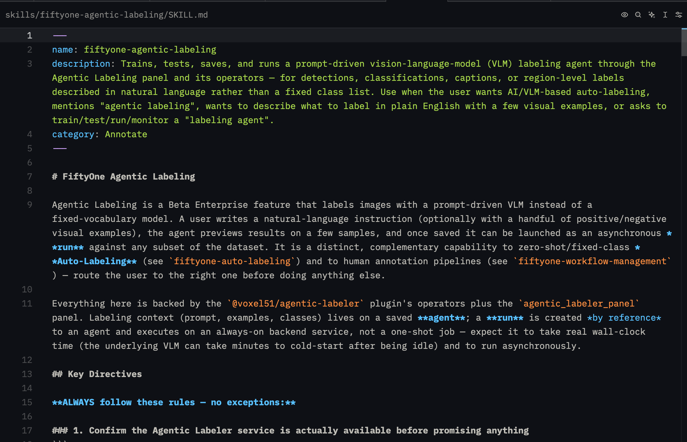Click the bold '**agent**' on line 11
This screenshot has width=687, height=442.
coord(442,318)
